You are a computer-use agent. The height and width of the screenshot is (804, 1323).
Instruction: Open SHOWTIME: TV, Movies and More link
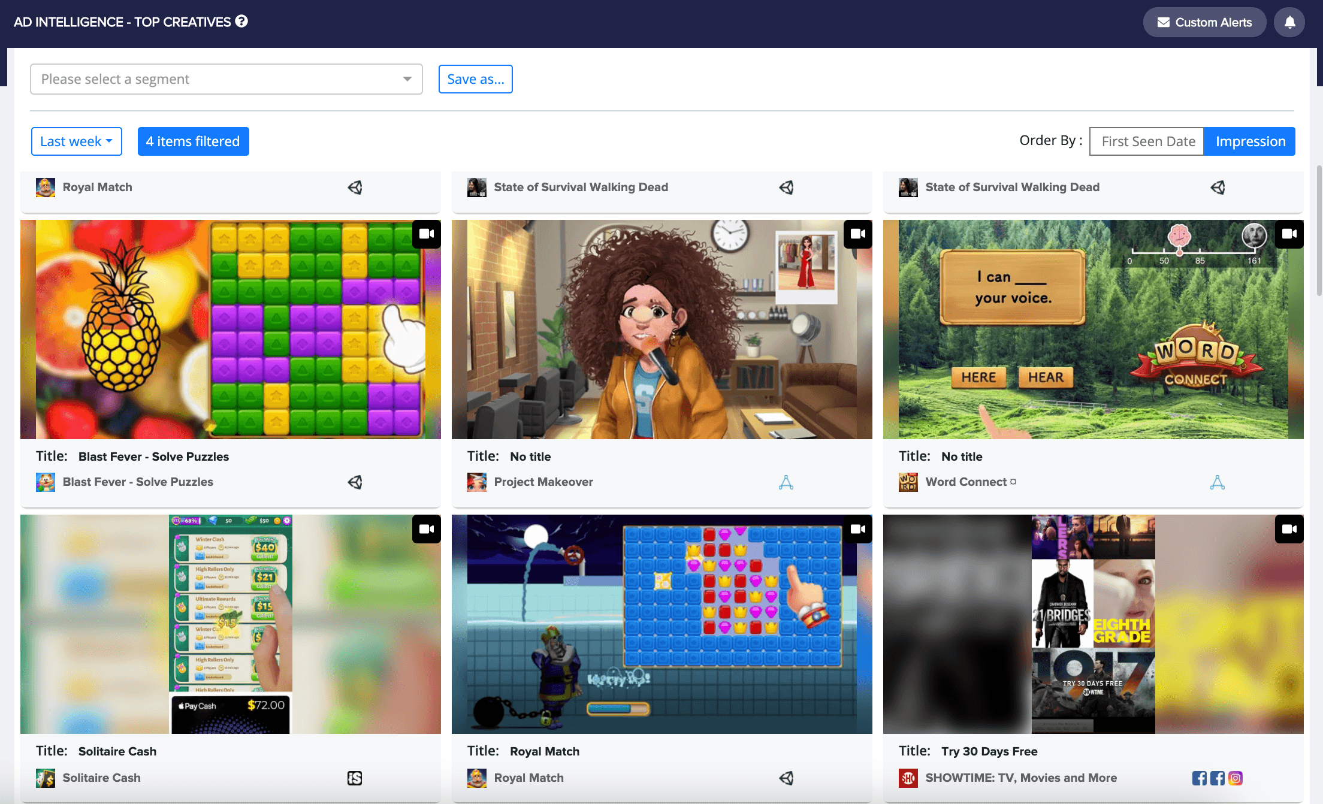click(1021, 778)
